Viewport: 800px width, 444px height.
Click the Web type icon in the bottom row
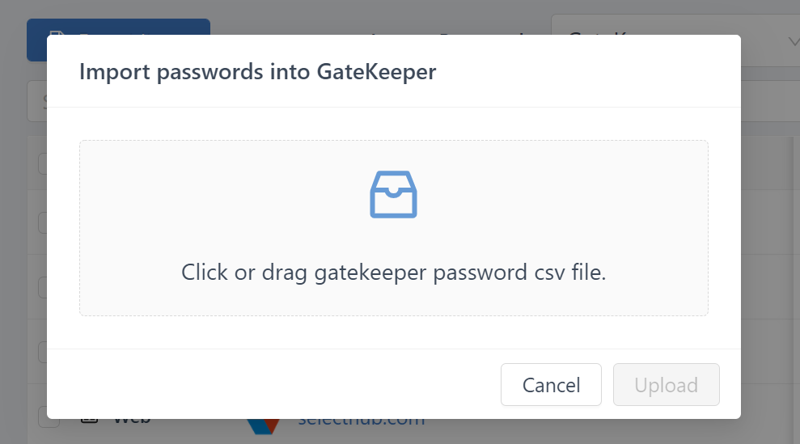[x=89, y=423]
